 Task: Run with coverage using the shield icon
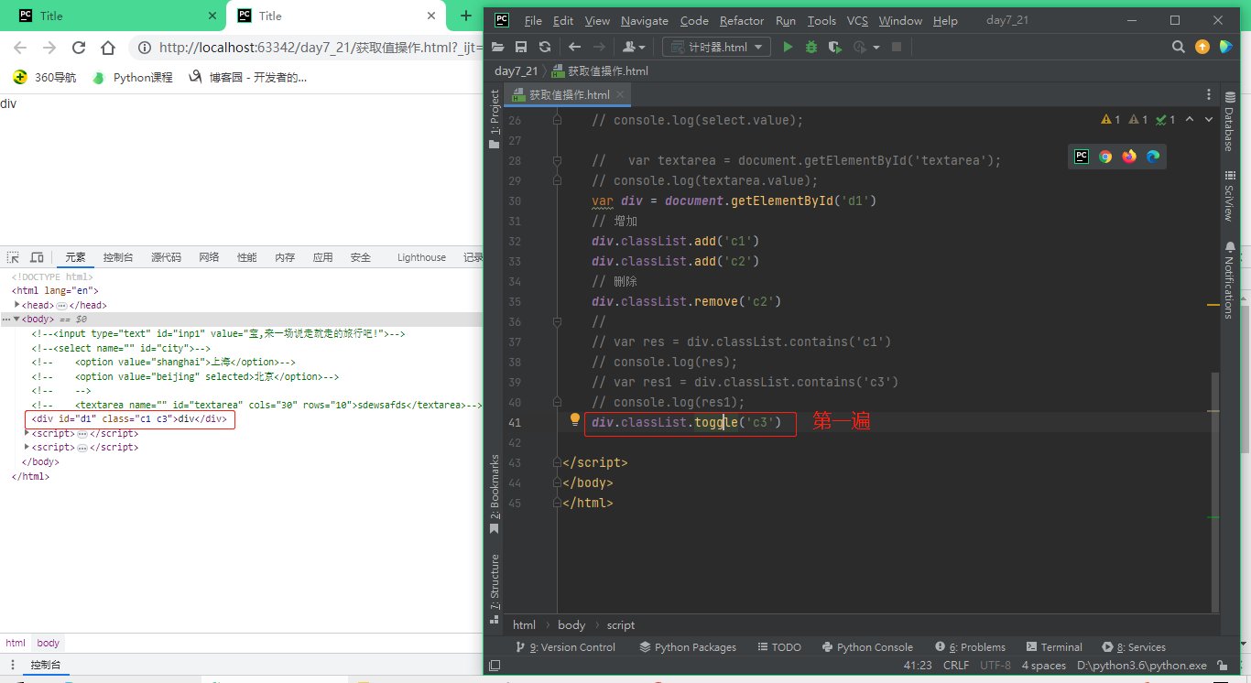coord(834,47)
